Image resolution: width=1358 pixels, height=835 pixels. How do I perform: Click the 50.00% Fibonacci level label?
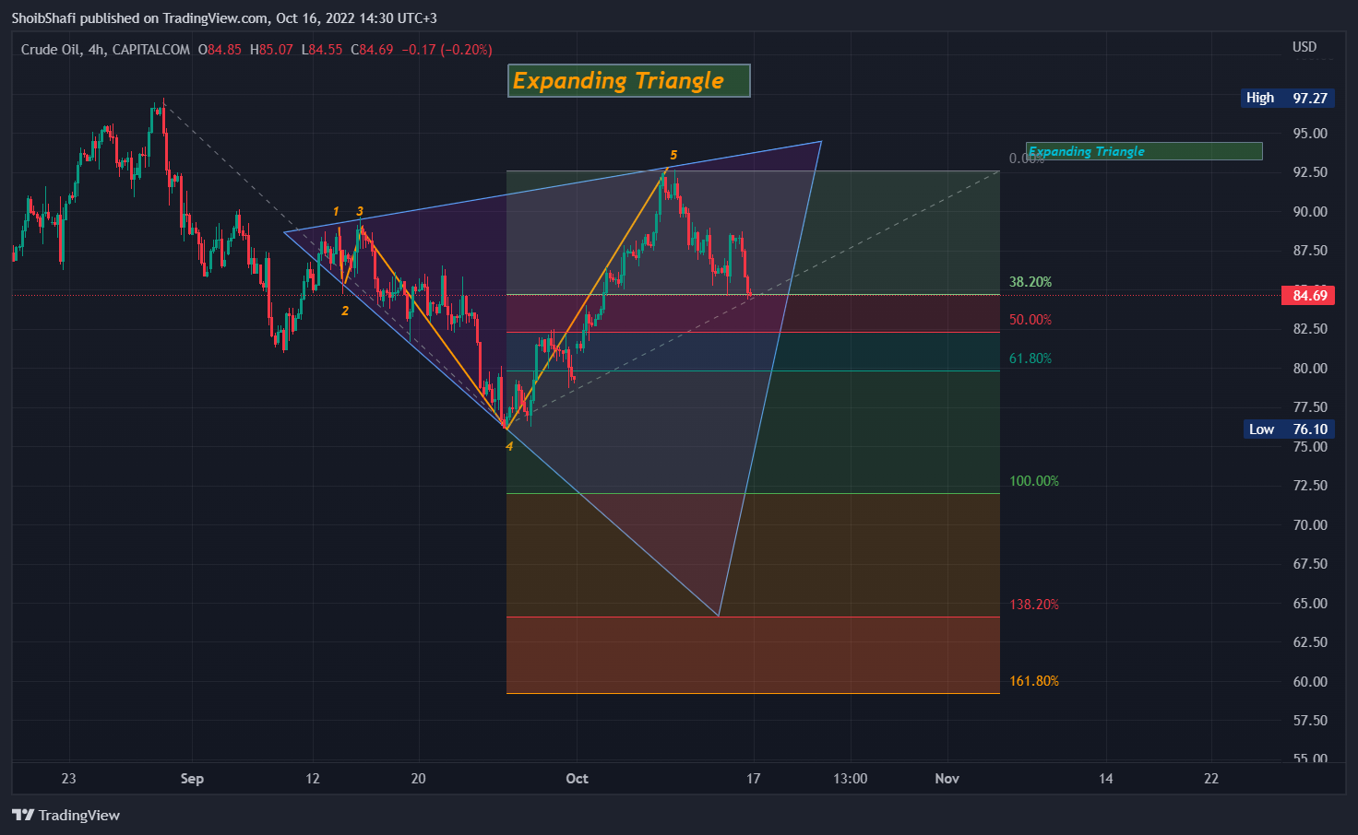click(1030, 320)
